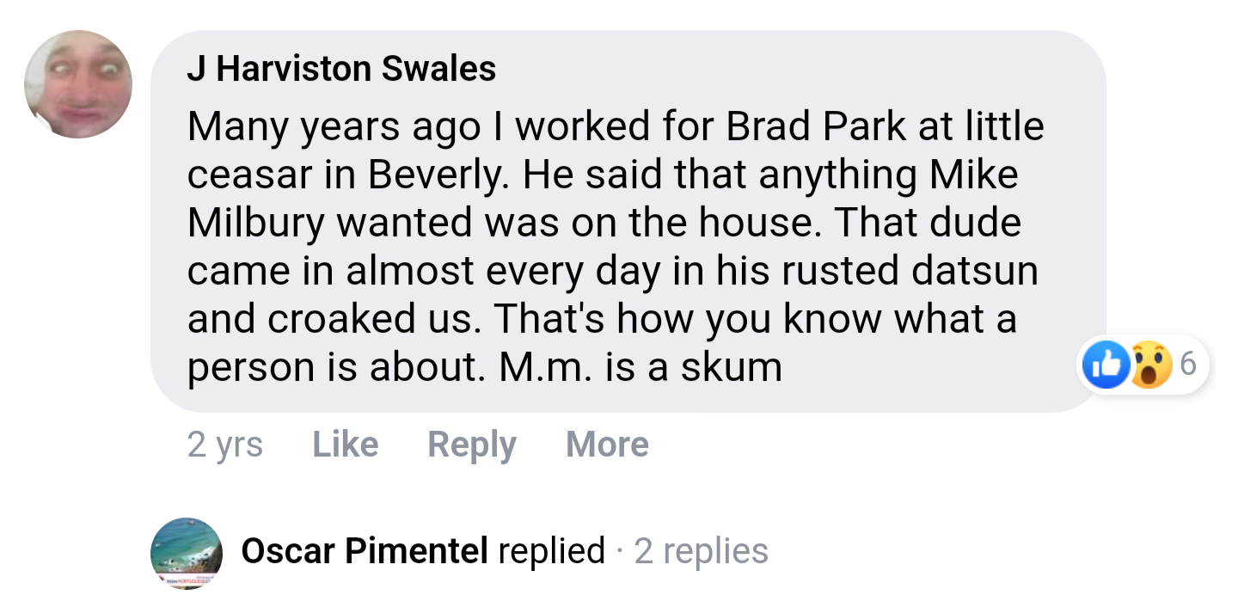Click the blue thumbs-up reaction icon
The width and height of the screenshot is (1238, 607).
[x=1106, y=365]
